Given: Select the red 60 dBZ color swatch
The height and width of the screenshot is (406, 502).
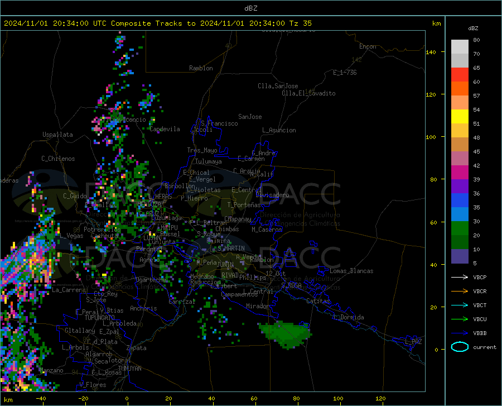Looking at the screenshot, I should pyautogui.click(x=460, y=75).
